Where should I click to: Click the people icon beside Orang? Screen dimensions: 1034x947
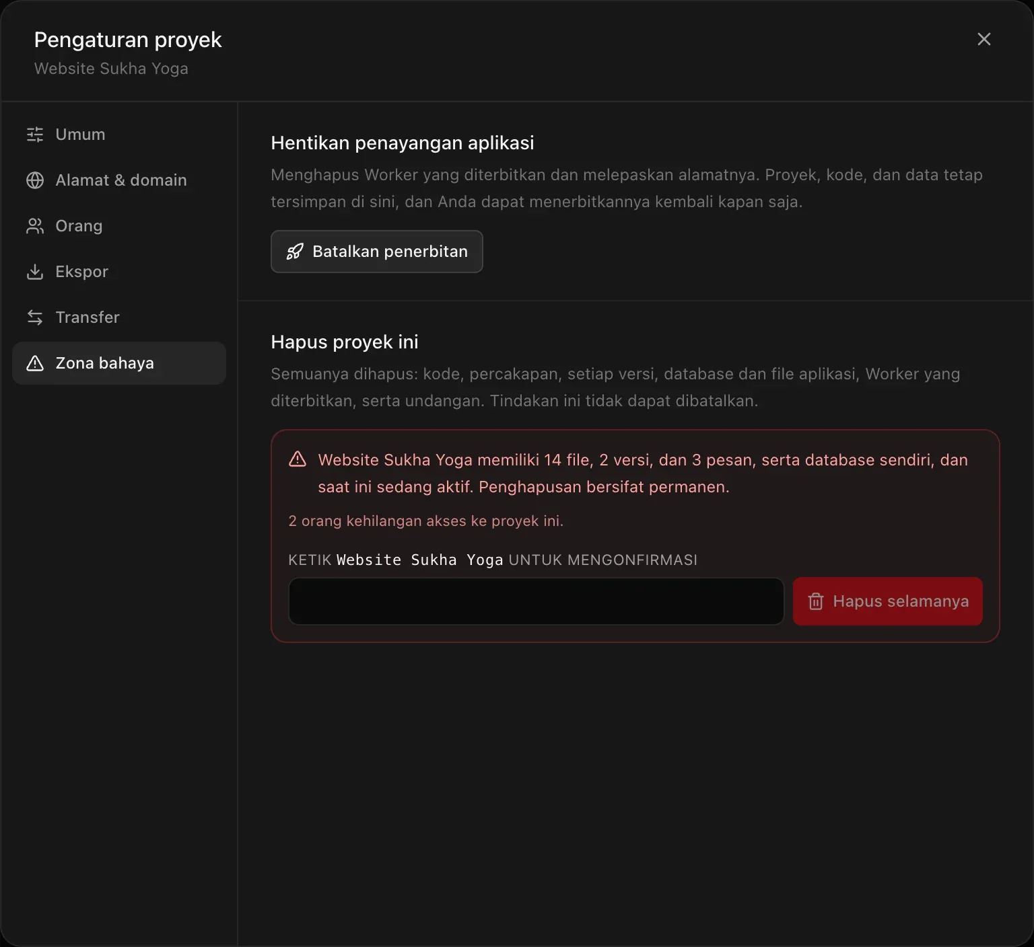click(35, 226)
